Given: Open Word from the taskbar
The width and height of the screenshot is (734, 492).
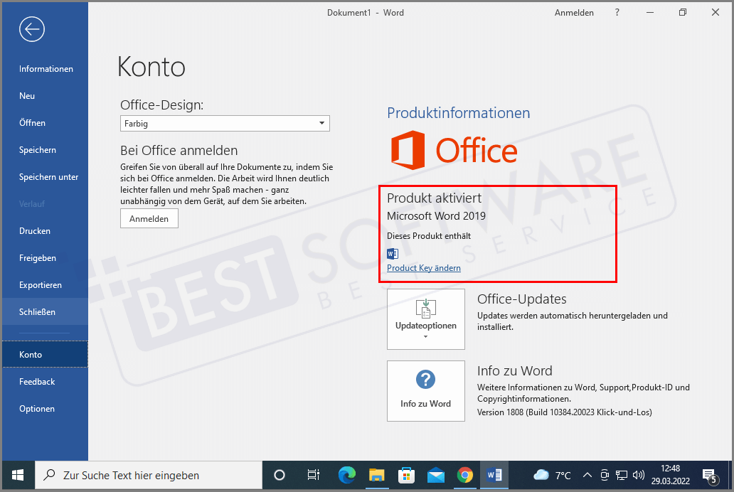Looking at the screenshot, I should [x=493, y=475].
